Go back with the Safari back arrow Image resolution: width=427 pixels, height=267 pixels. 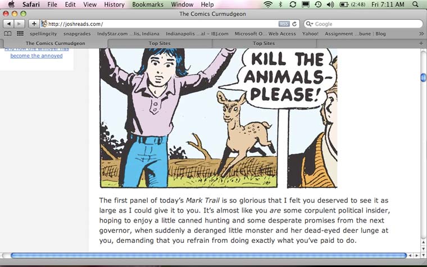8,24
